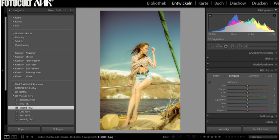
Task: Open grid view via filmstrip grid icon
Action: tap(22, 137)
